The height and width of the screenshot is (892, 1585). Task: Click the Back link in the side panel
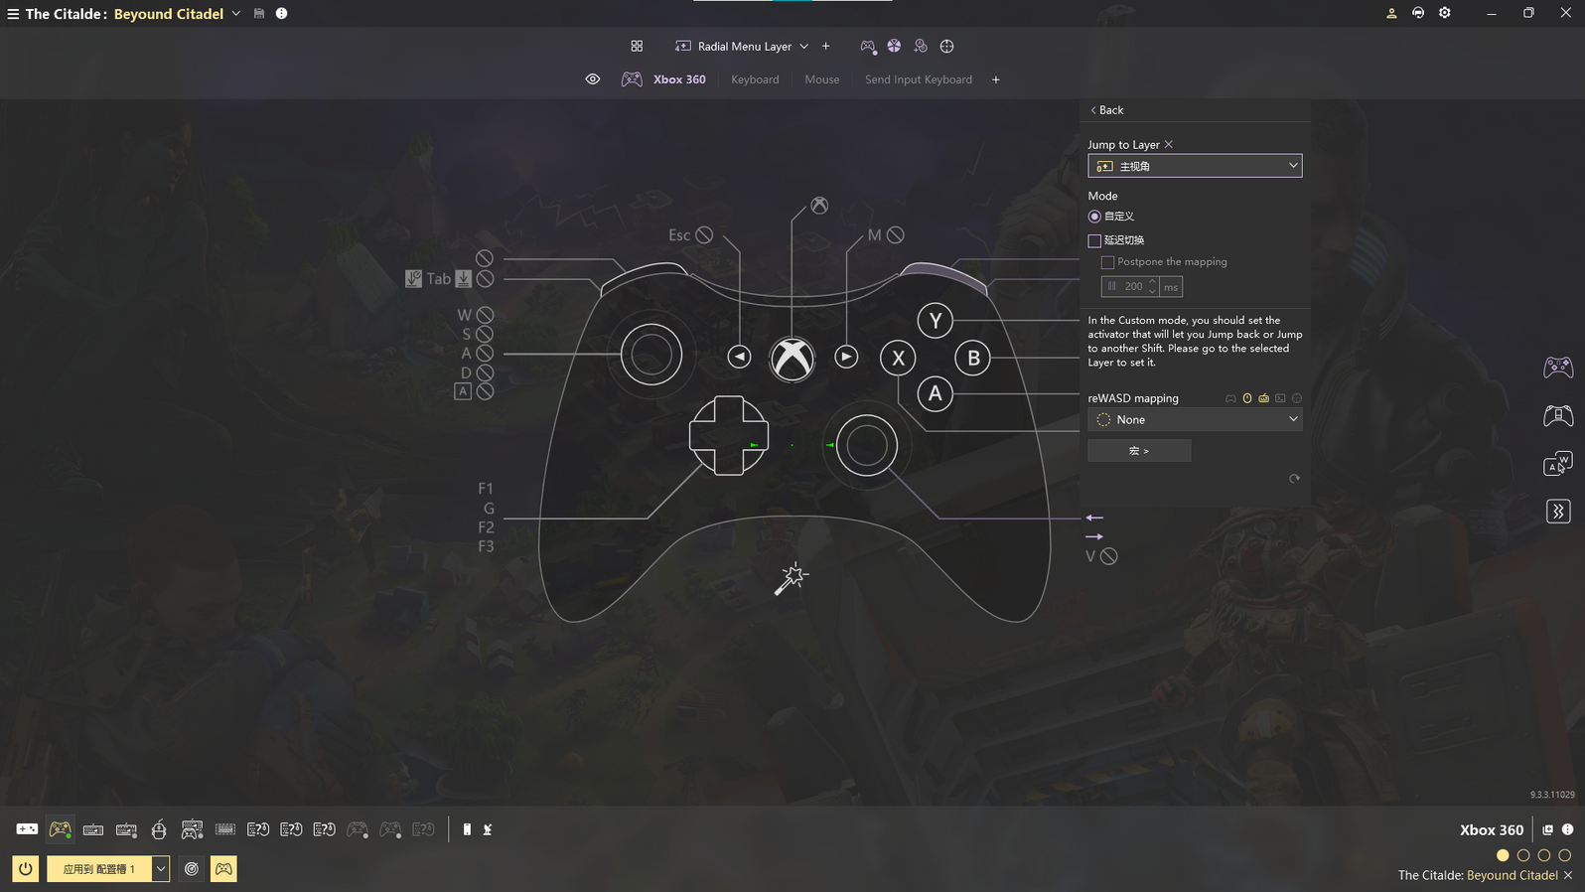click(x=1106, y=110)
